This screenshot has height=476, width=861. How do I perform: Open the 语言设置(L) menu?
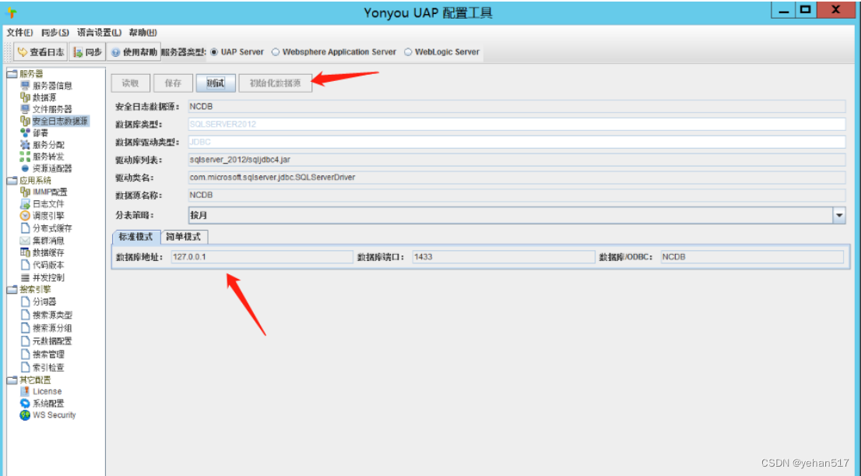coord(99,33)
